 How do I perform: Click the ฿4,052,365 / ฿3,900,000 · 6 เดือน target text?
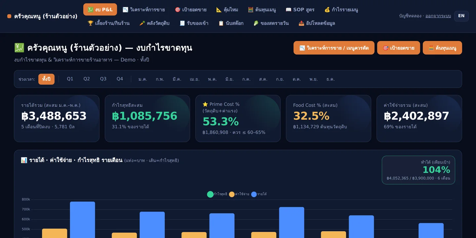click(x=418, y=178)
